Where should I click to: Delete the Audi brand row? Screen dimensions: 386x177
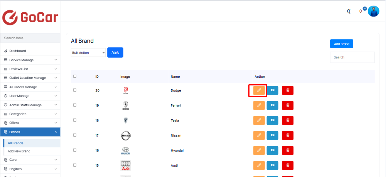click(x=288, y=165)
